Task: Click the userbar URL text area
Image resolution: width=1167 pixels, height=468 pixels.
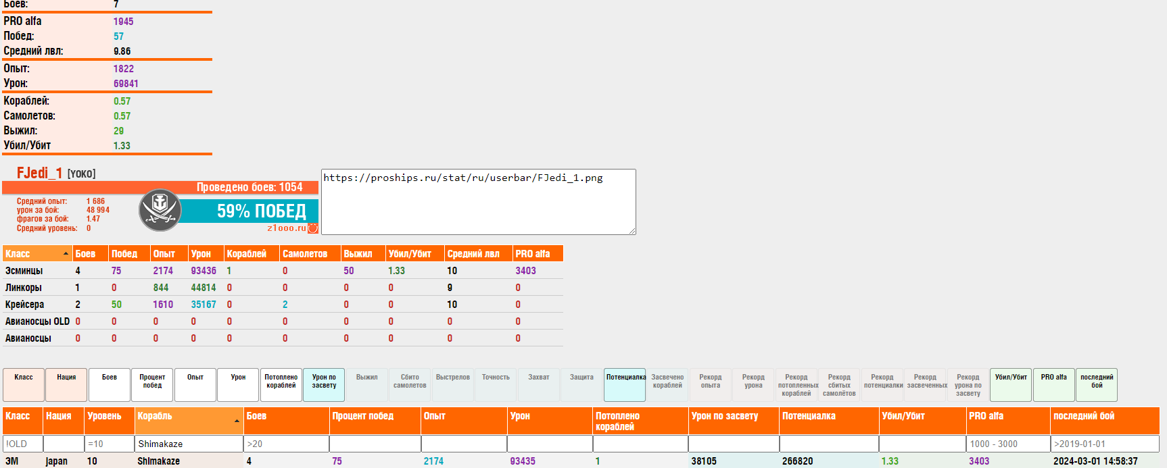Action: pyautogui.click(x=478, y=201)
